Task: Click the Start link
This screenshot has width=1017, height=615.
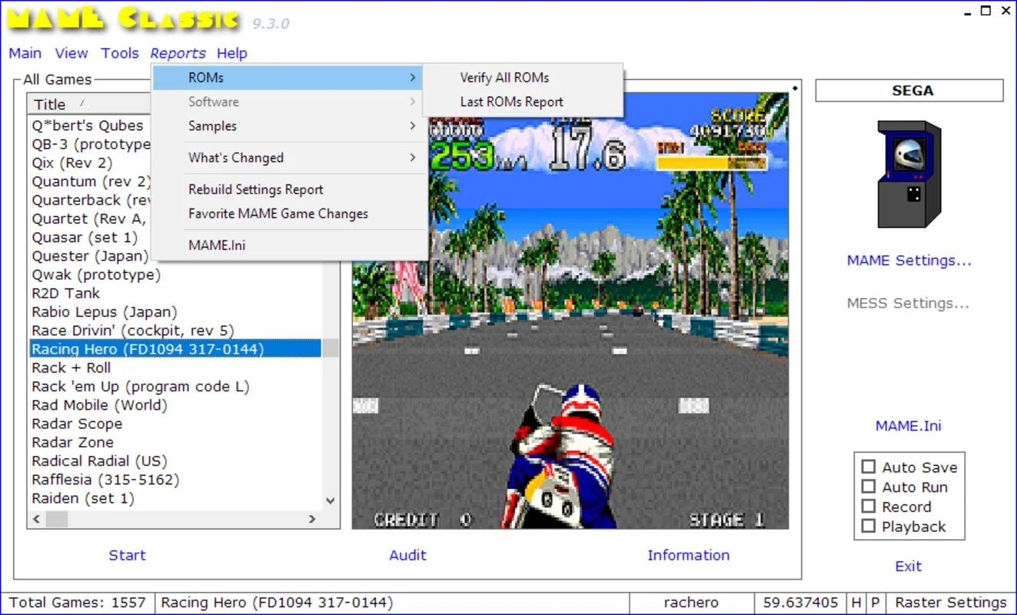Action: pos(127,555)
